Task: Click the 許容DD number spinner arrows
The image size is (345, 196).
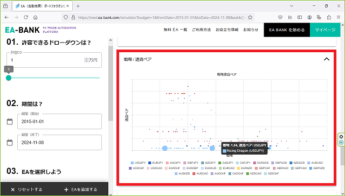Action: (x=86, y=60)
